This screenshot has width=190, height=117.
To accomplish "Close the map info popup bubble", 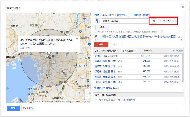I will point(77,39).
